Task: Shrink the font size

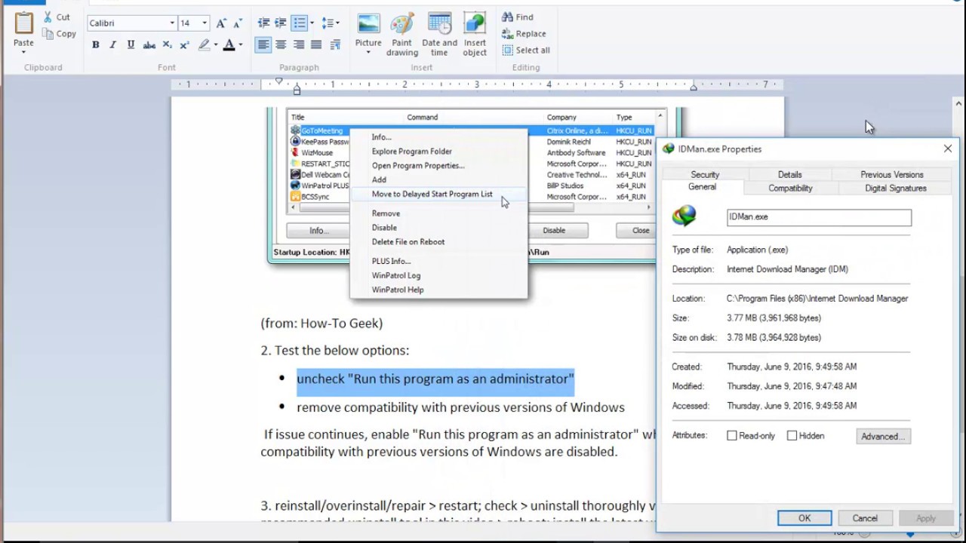Action: point(238,23)
